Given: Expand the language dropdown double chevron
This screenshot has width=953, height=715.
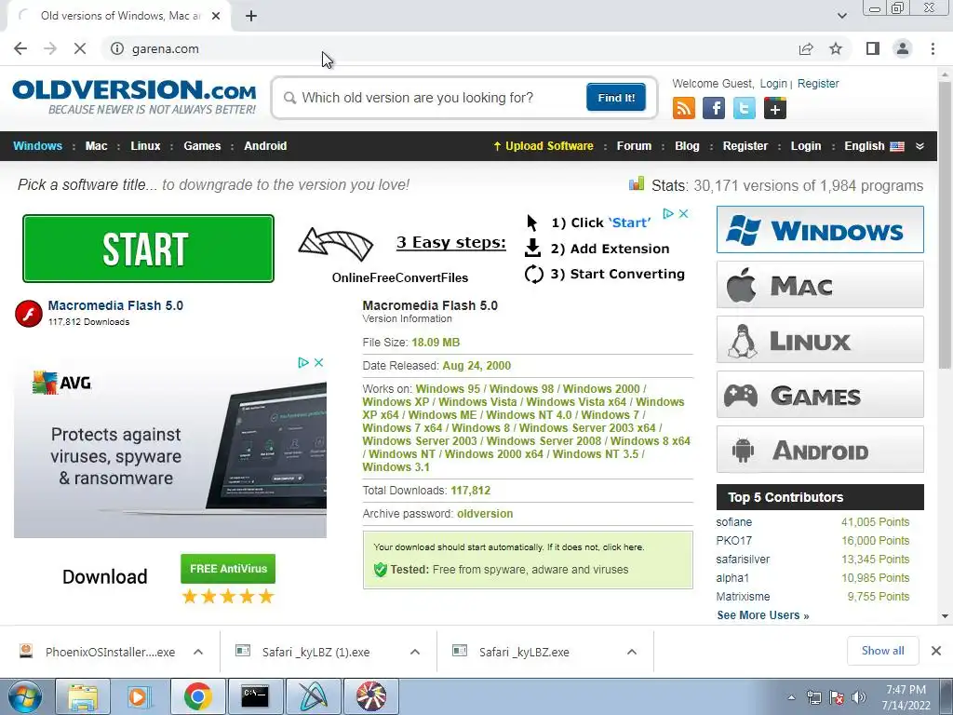Looking at the screenshot, I should coord(919,146).
